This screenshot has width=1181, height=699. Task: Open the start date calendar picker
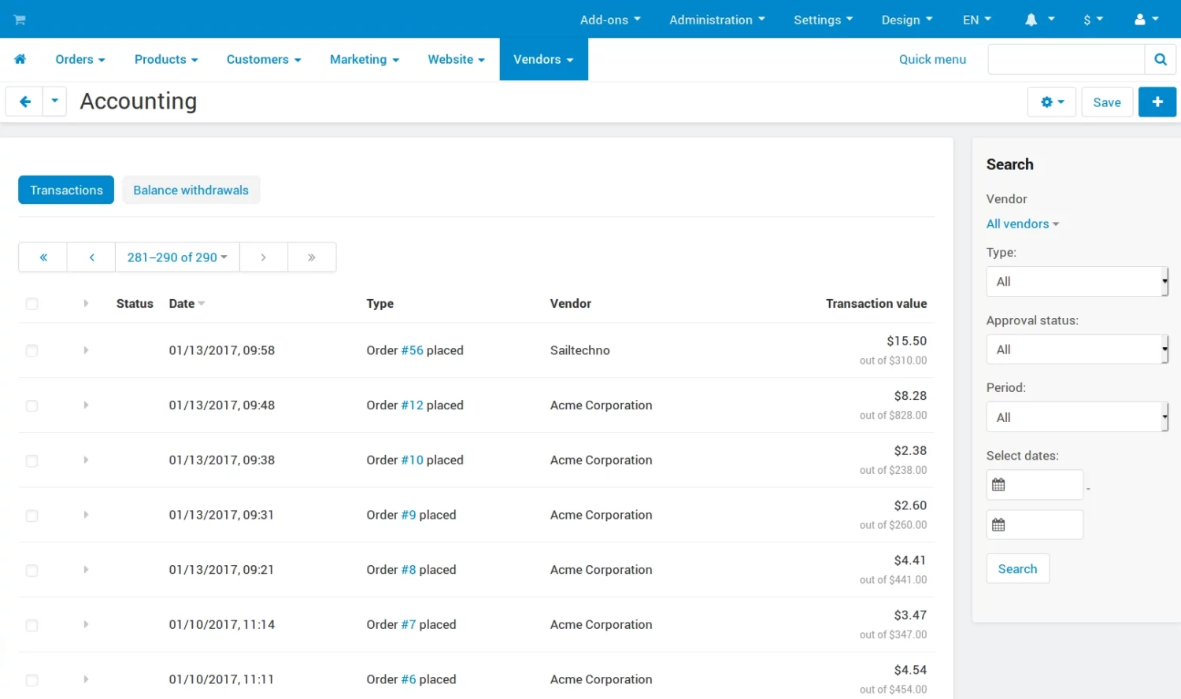coord(998,485)
